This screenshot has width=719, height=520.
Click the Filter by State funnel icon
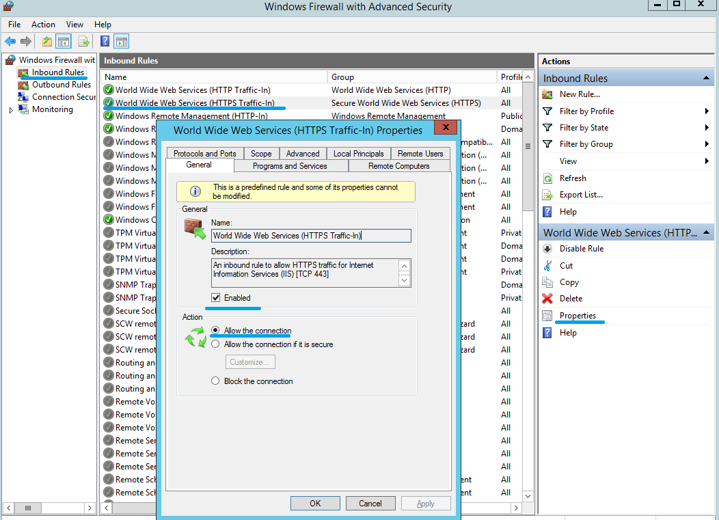pyautogui.click(x=547, y=128)
